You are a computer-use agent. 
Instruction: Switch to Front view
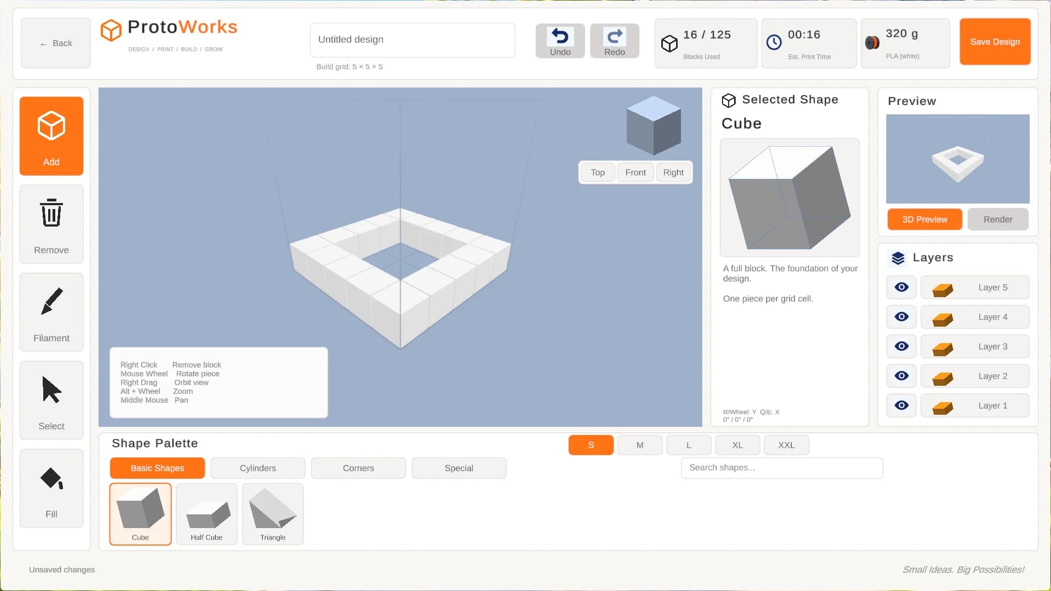tap(636, 172)
